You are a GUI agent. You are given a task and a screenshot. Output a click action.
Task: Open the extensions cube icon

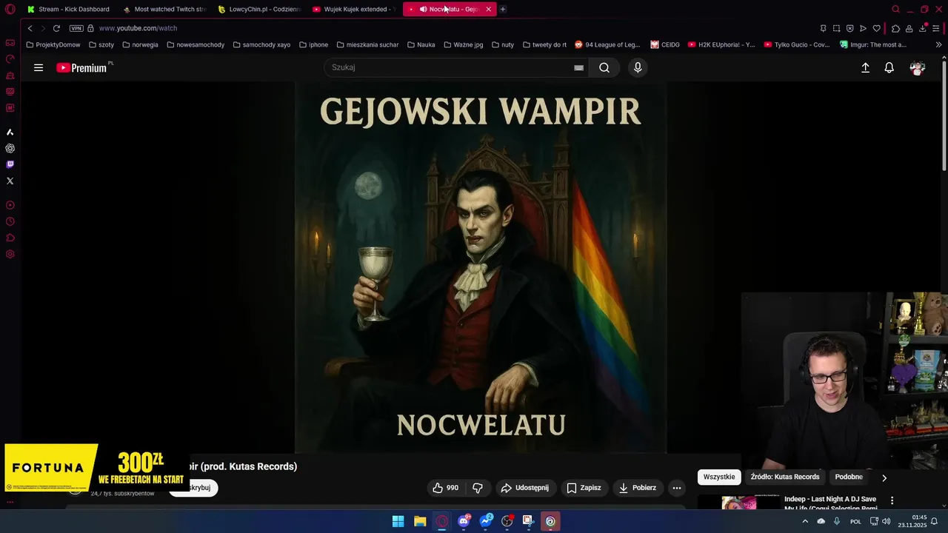(x=895, y=28)
